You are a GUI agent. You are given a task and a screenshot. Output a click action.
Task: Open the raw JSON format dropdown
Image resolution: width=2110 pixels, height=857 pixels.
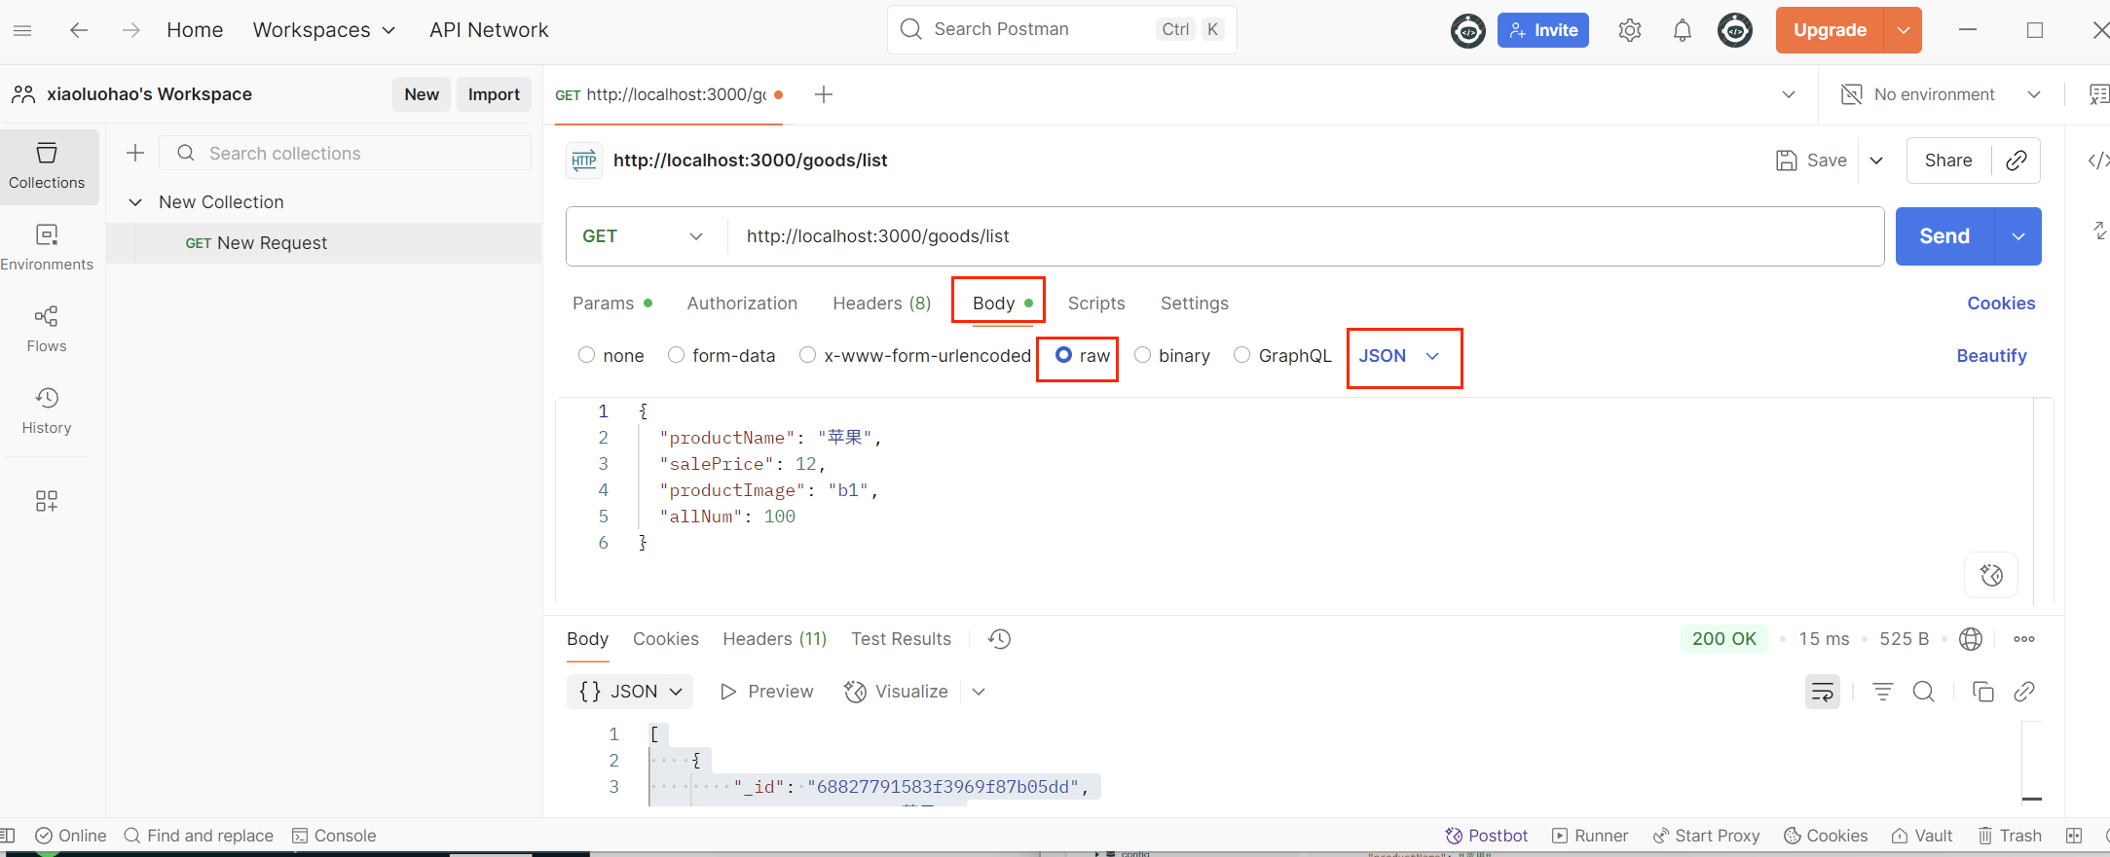1399,356
